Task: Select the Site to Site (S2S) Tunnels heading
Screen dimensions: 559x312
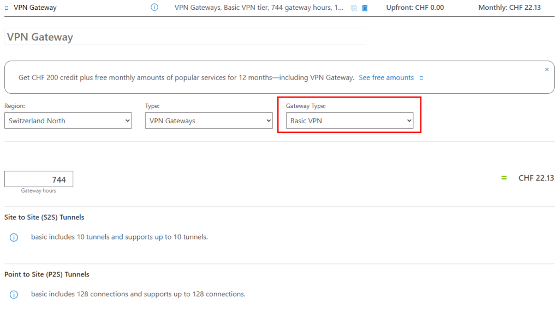Action: 44,217
